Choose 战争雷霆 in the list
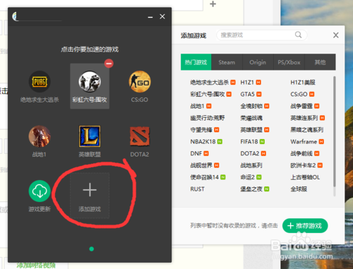The width and height of the screenshot is (353, 269). pos(301,106)
